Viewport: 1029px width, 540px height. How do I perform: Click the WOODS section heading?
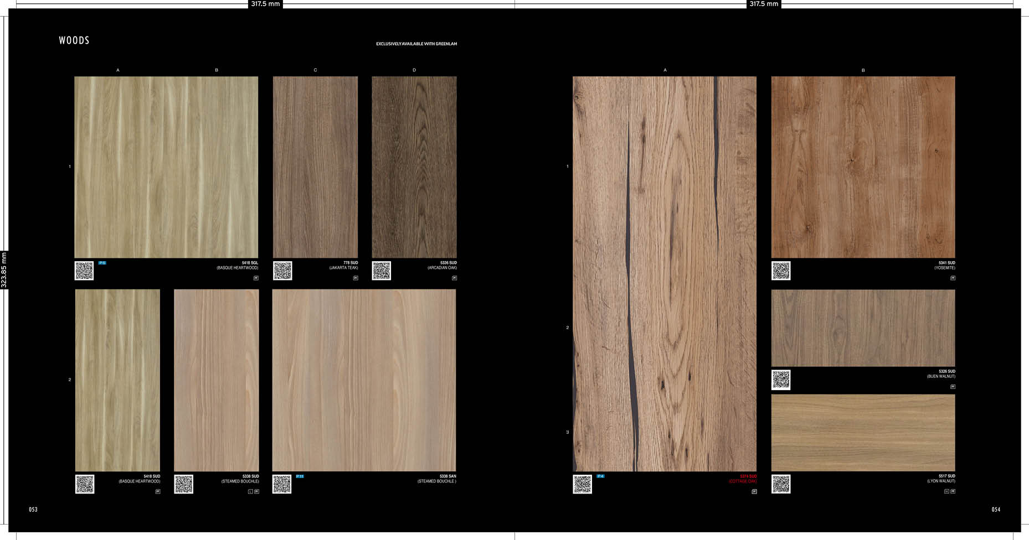74,40
